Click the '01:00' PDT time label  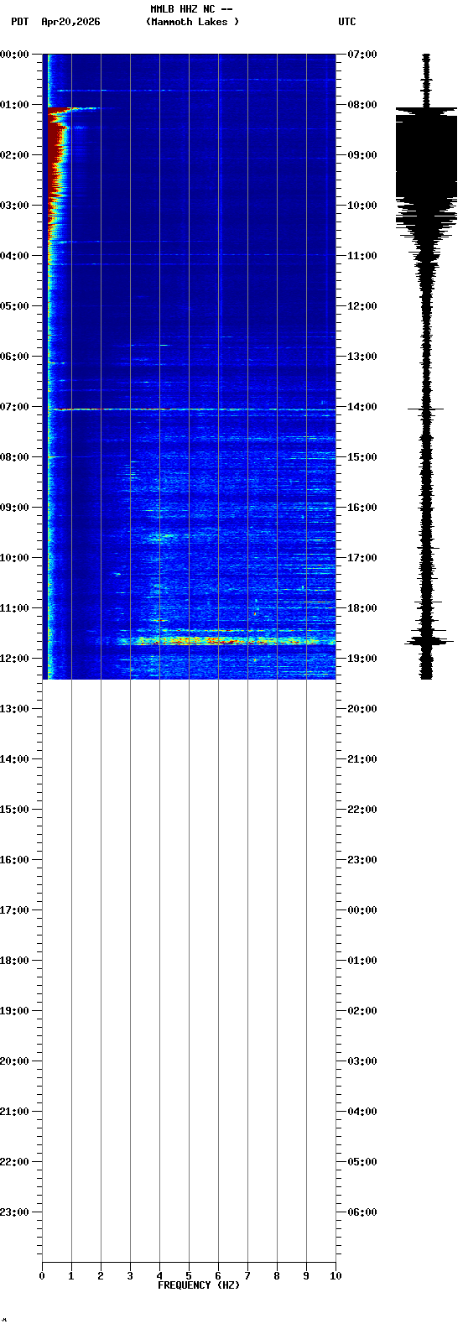click(14, 105)
